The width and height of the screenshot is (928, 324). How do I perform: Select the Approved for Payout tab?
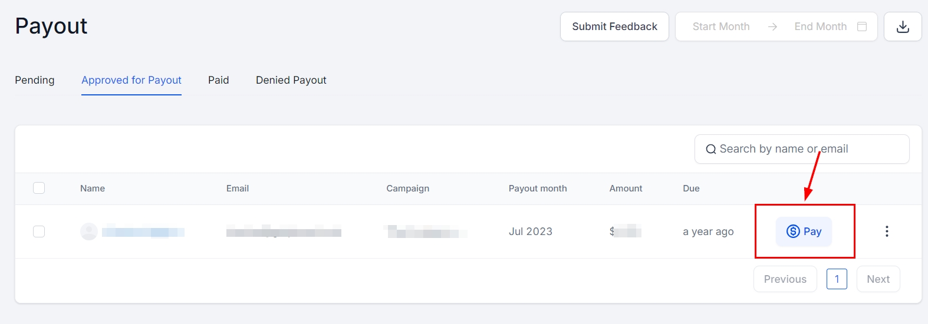tap(131, 80)
